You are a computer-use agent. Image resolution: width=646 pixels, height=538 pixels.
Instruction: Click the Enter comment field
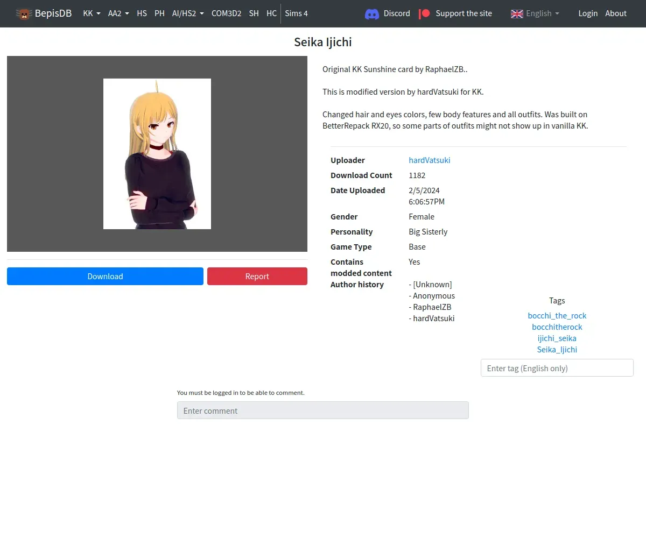point(323,410)
